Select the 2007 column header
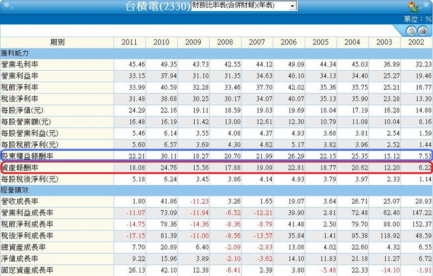The height and width of the screenshot is (276, 433). click(x=257, y=43)
